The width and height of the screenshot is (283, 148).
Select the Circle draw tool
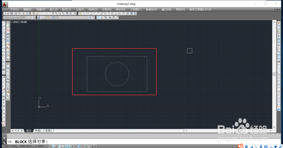[x=4, y=39]
